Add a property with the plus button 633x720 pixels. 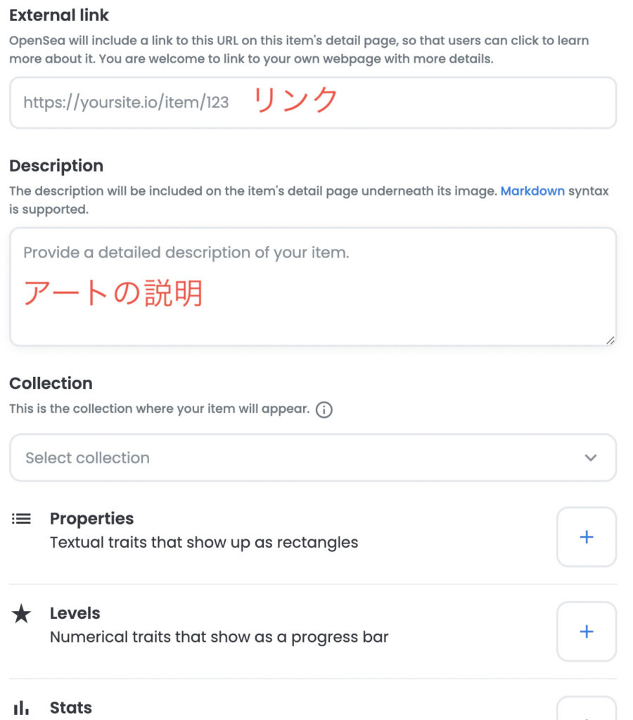[x=586, y=537]
